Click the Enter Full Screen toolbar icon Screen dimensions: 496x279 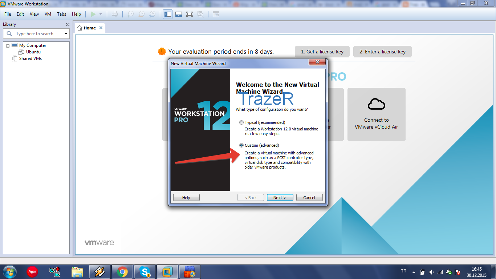[189, 14]
